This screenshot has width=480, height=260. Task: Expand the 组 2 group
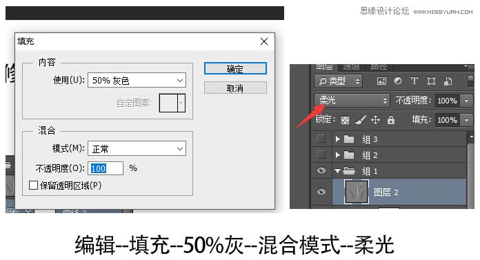pos(338,155)
